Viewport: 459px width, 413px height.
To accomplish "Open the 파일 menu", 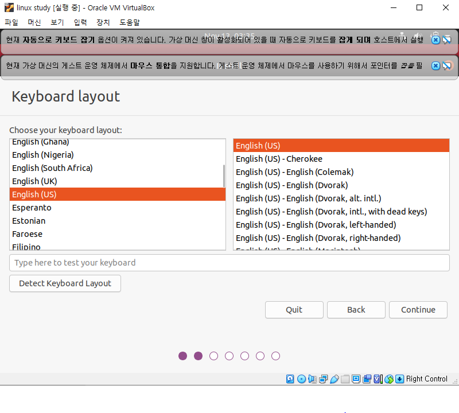I will click(x=11, y=22).
